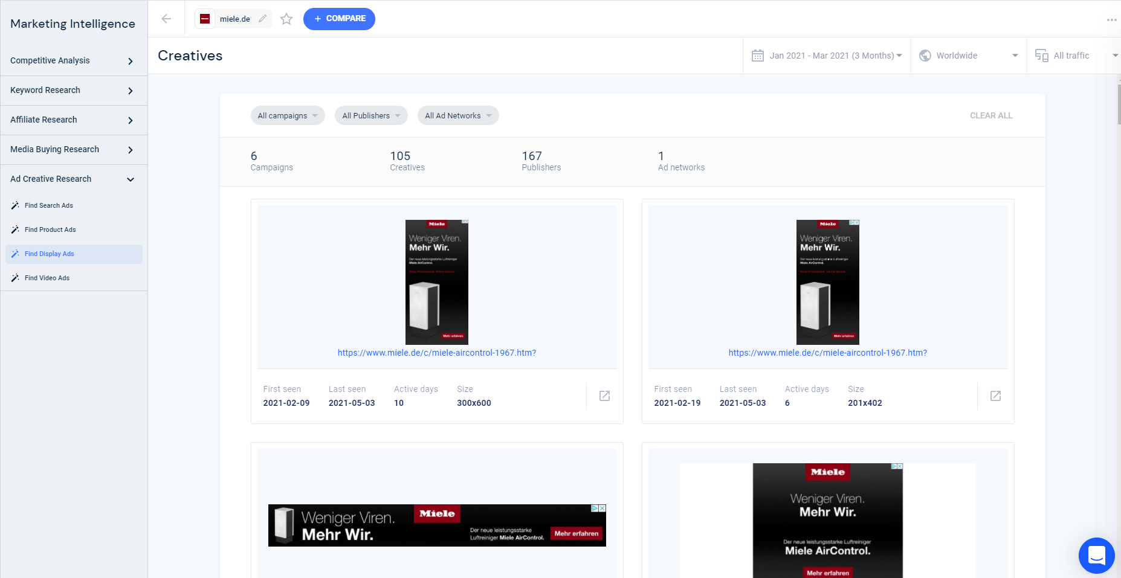Screen dimensions: 1121x578
Task: Open the All traffic dropdown
Action: click(x=1074, y=56)
